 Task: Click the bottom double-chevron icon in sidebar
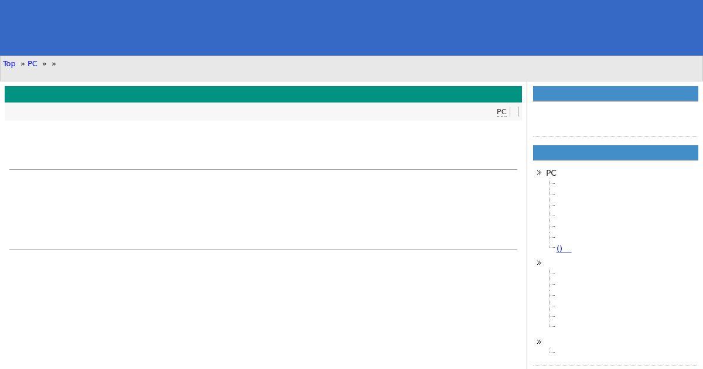pyautogui.click(x=540, y=342)
